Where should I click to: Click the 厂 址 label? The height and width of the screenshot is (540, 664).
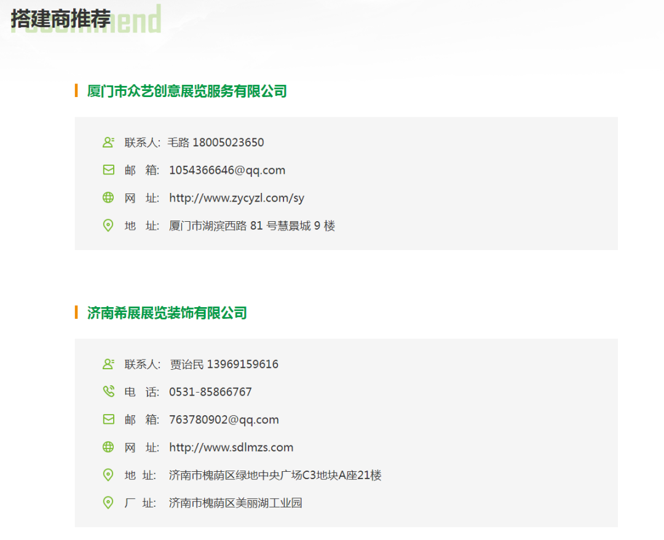click(140, 503)
